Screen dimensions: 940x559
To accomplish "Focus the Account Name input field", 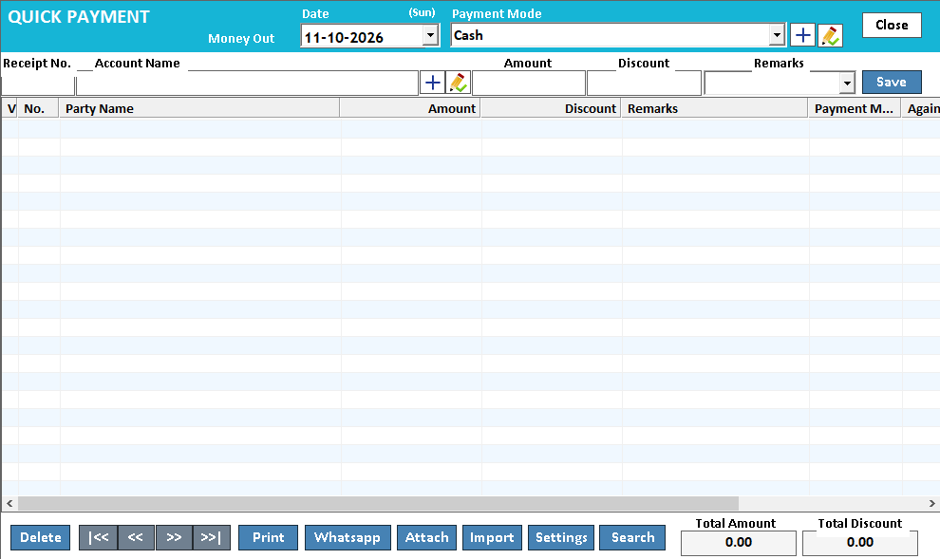I will [x=247, y=84].
